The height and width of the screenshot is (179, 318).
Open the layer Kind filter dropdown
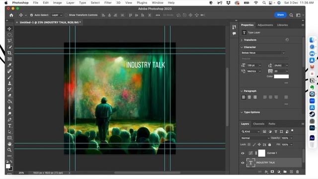[250, 131]
